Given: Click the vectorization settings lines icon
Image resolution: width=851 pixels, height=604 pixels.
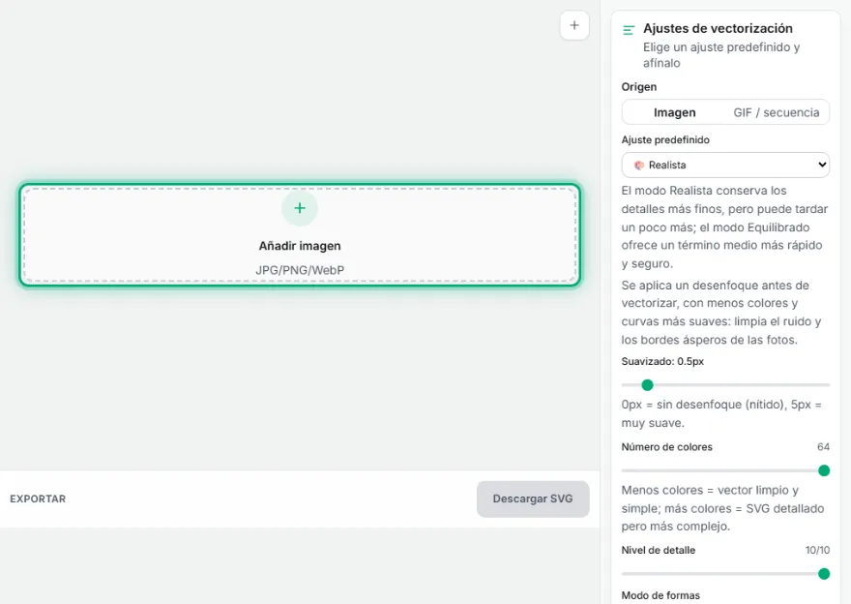Looking at the screenshot, I should pyautogui.click(x=629, y=30).
